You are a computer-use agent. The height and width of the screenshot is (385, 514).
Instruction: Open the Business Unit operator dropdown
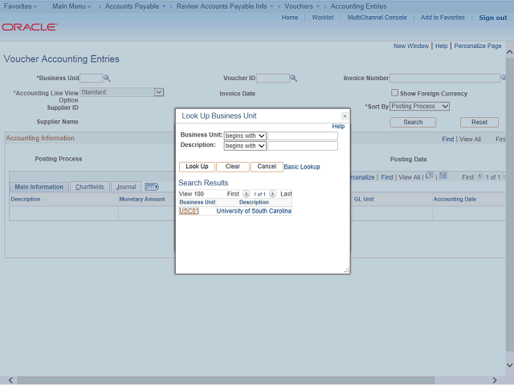point(245,136)
